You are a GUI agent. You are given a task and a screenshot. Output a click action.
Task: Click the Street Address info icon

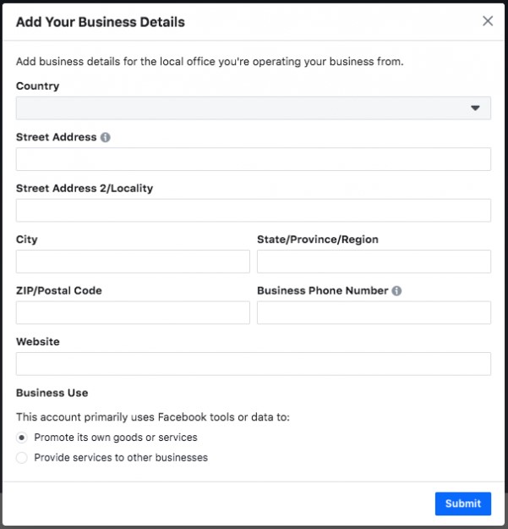click(106, 137)
